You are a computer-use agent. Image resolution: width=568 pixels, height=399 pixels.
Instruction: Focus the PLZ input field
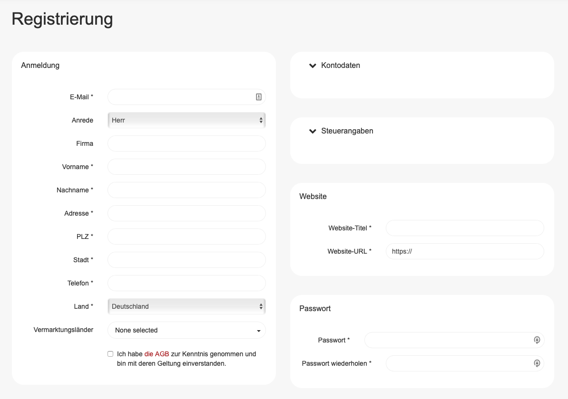click(186, 237)
